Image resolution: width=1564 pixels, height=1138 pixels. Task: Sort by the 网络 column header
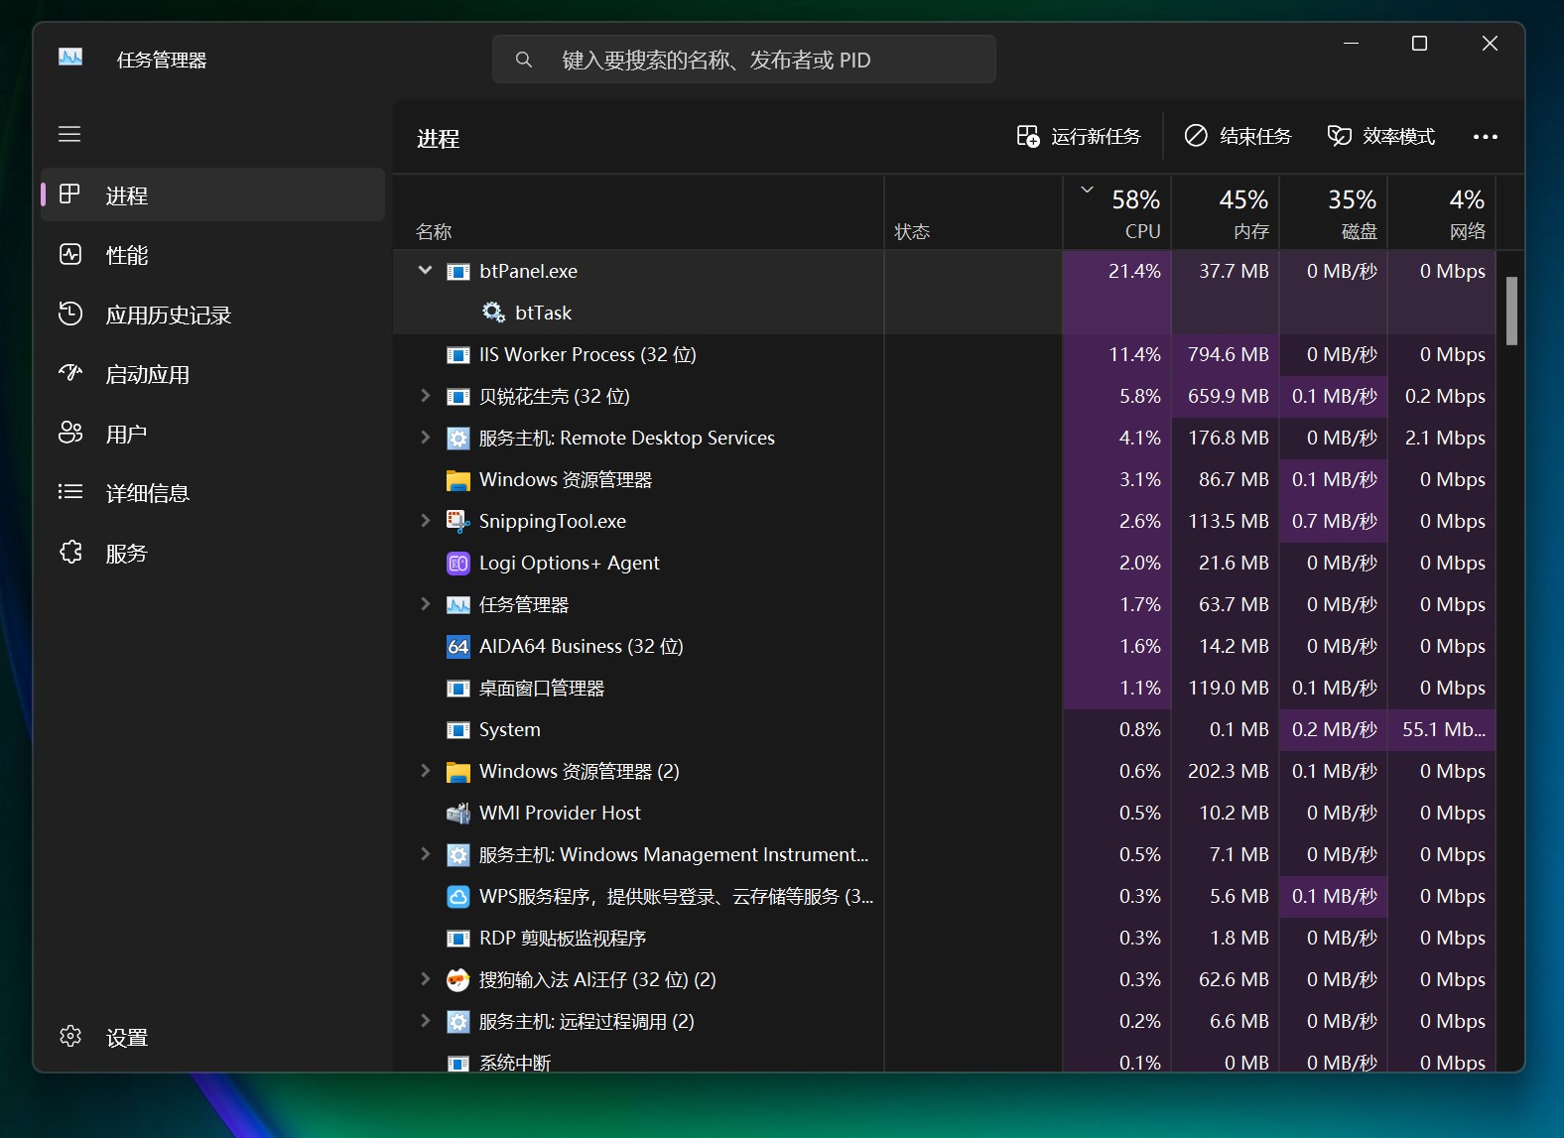1442,213
